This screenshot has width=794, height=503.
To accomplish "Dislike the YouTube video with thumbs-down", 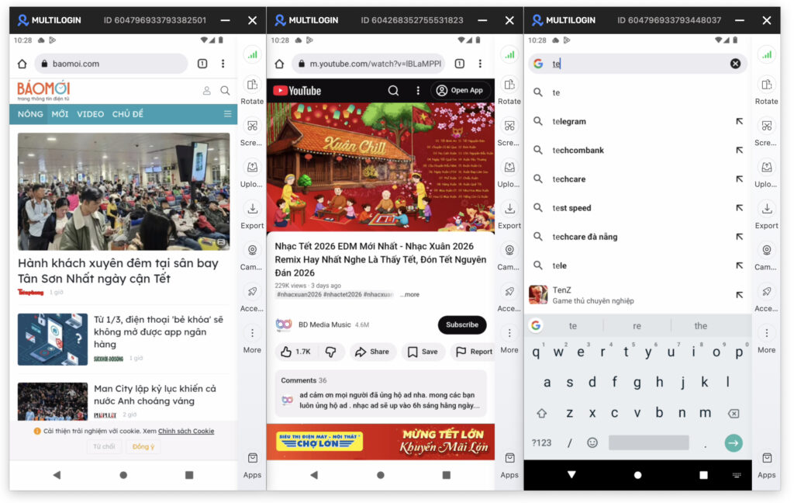I will click(x=331, y=352).
